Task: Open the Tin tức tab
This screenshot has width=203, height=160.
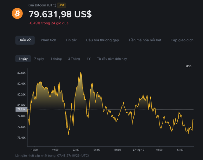Action: pos(71,40)
